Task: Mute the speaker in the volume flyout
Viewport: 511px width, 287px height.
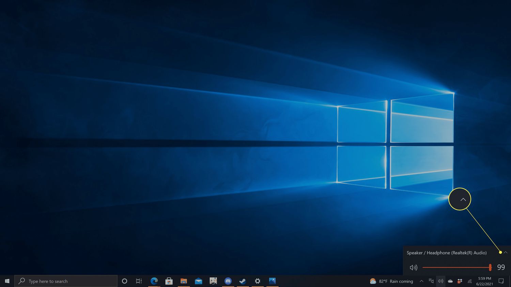Action: tap(413, 268)
